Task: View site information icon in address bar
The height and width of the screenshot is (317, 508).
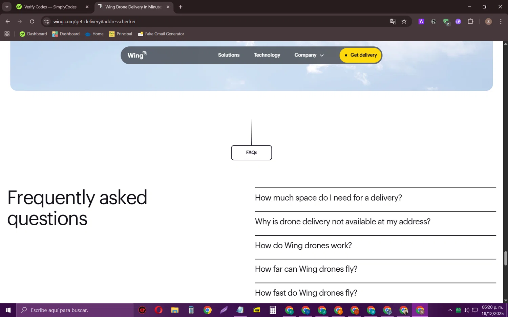Action: 46,22
